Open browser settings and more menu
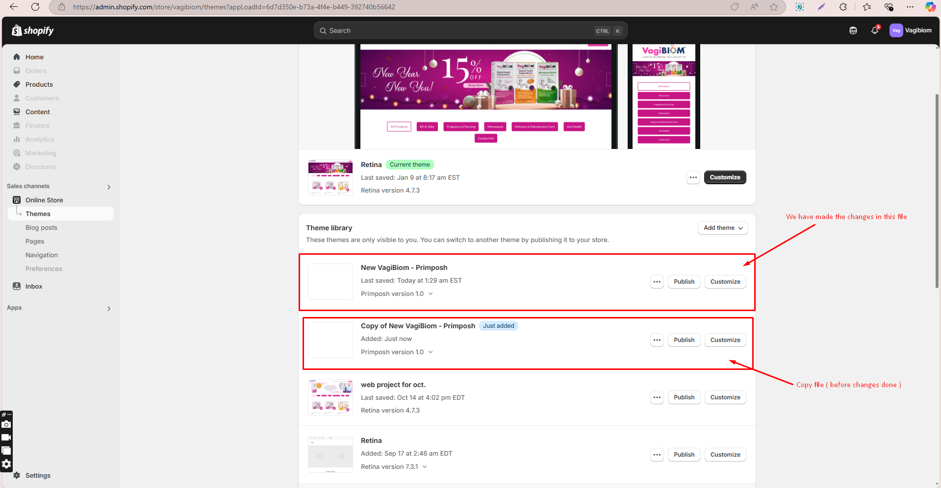Image resolution: width=941 pixels, height=488 pixels. point(910,7)
